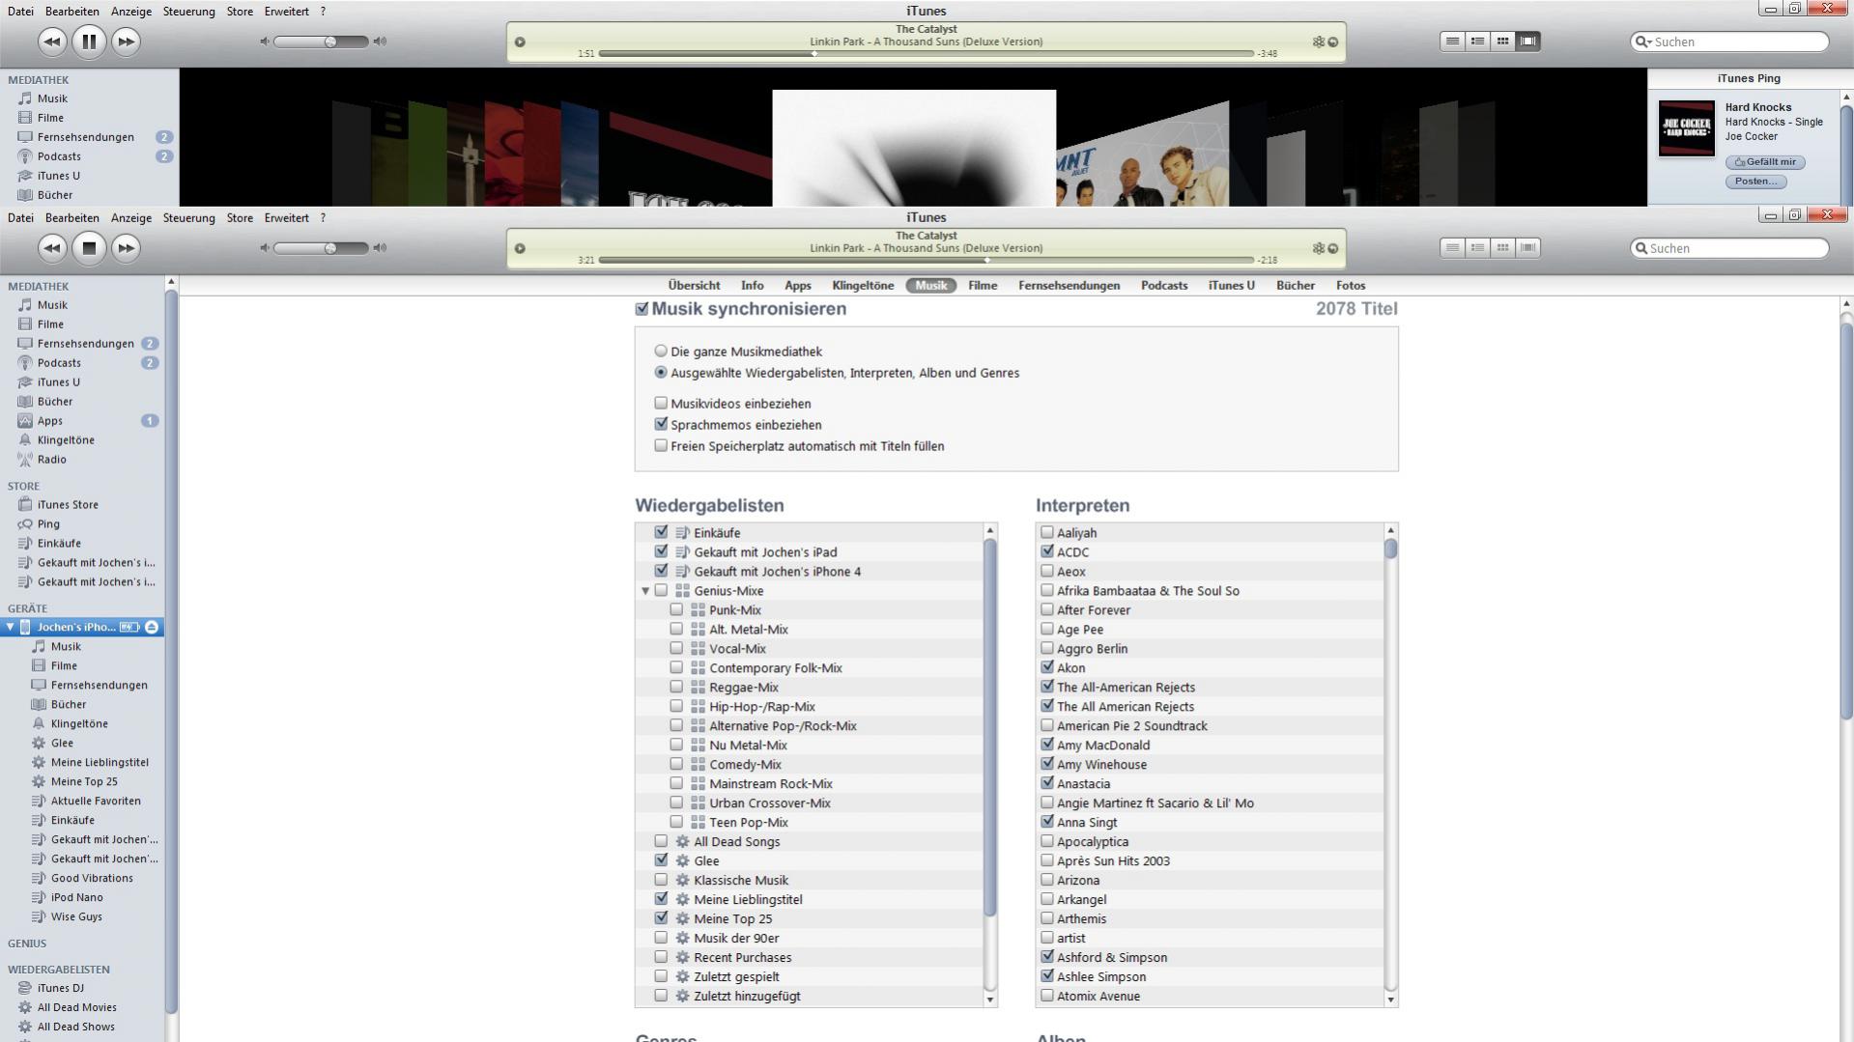1854x1042 pixels.
Task: Switch to the Apps tab
Action: 797,286
